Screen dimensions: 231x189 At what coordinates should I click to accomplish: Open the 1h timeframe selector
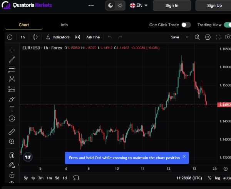23,37
